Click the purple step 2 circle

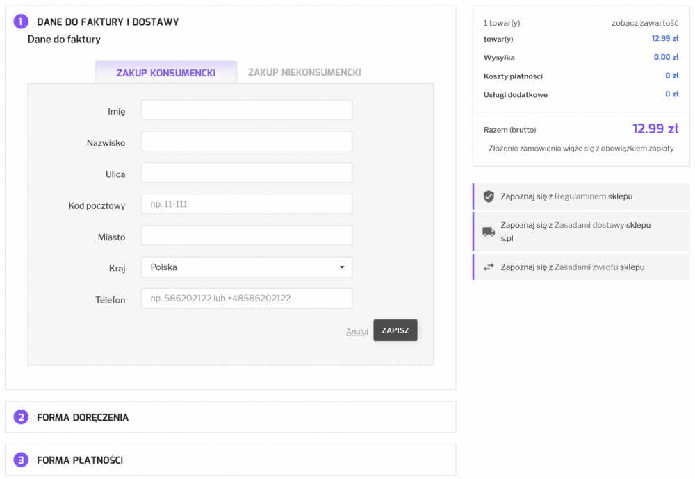click(x=22, y=417)
